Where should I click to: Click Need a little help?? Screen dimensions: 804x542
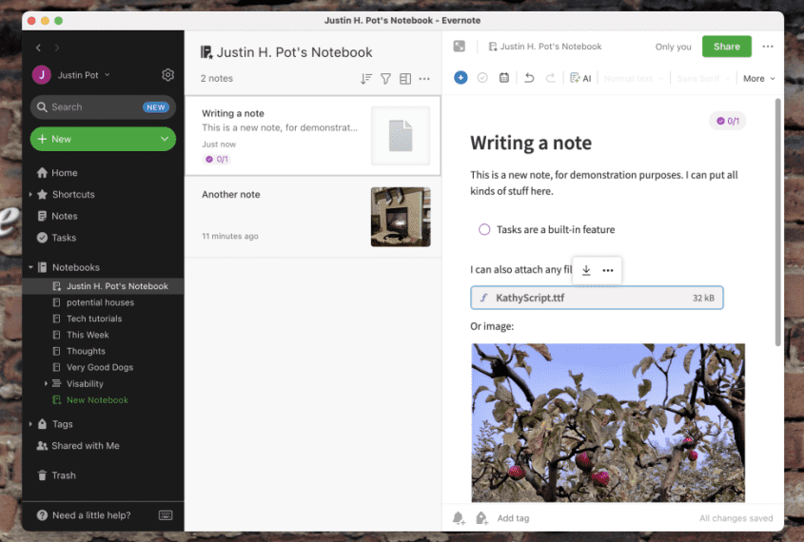pyautogui.click(x=91, y=515)
